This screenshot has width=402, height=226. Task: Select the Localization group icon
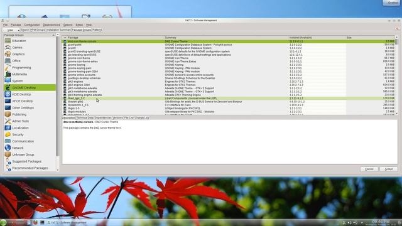click(x=8, y=127)
